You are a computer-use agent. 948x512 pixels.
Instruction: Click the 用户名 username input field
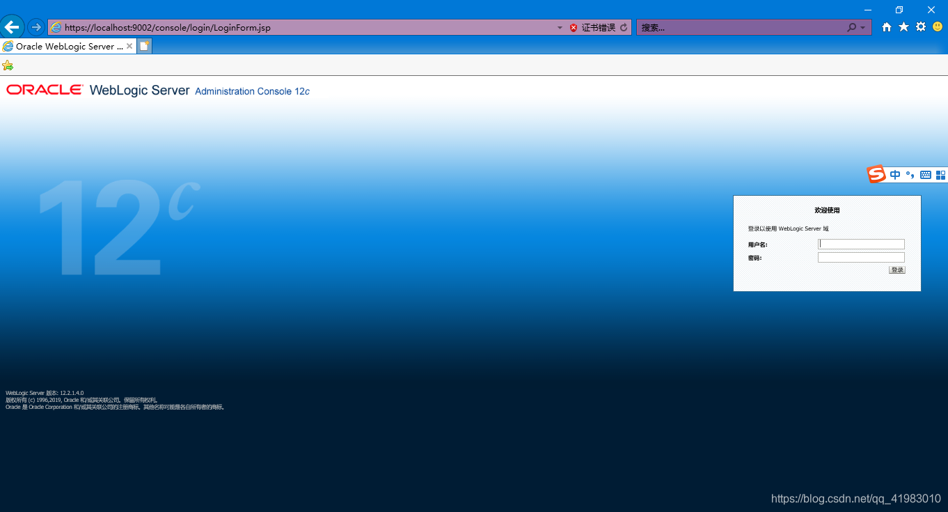861,244
